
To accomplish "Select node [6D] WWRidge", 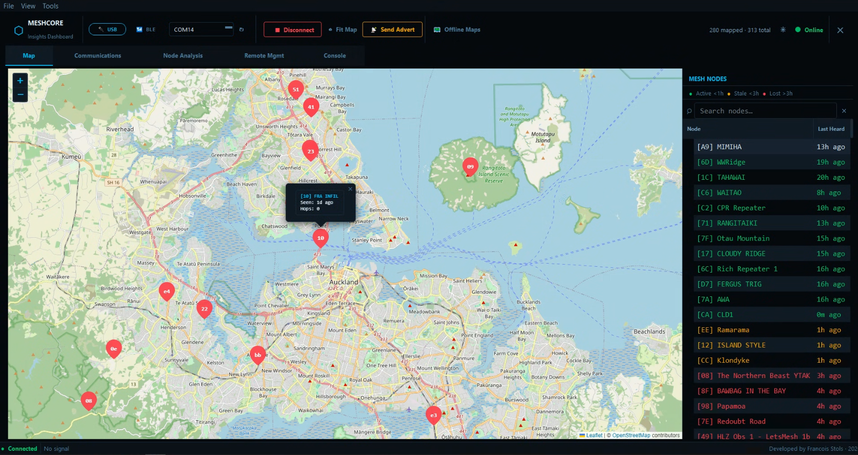I will (x=771, y=162).
